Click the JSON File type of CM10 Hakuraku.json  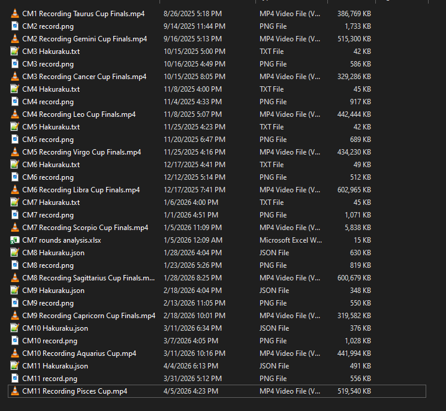[x=274, y=328]
